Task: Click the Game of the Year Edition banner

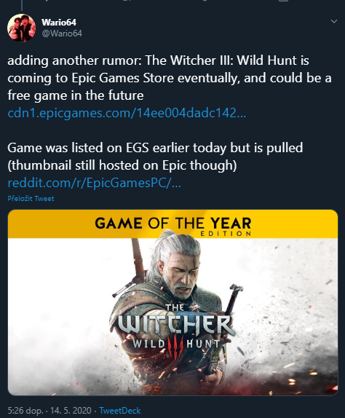Action: [173, 224]
